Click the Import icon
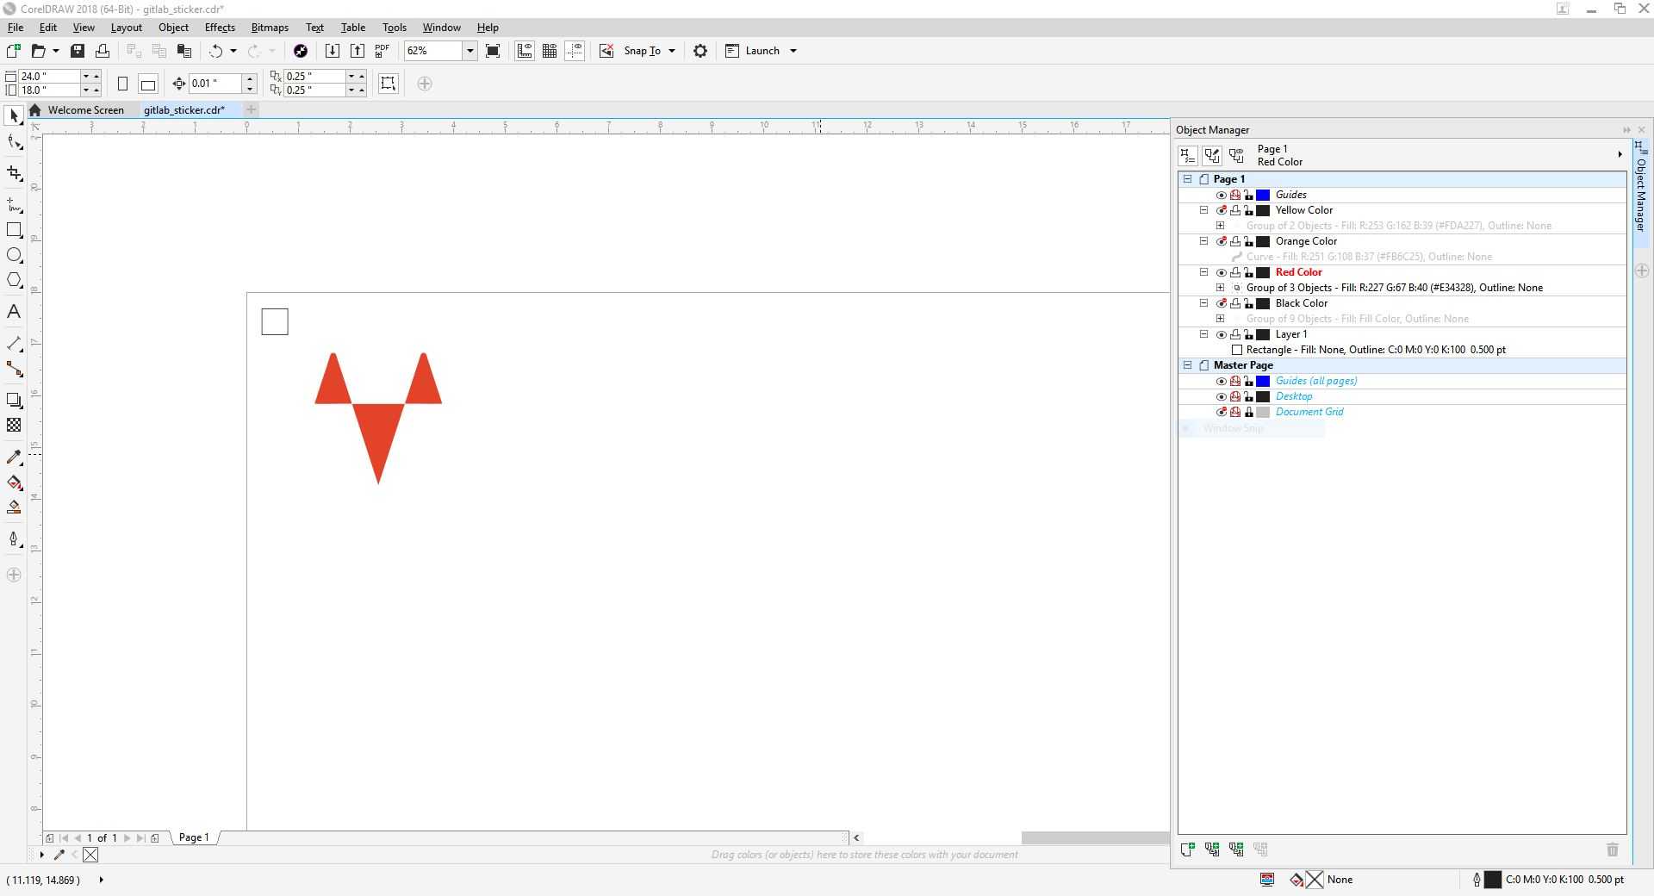 pyautogui.click(x=332, y=51)
